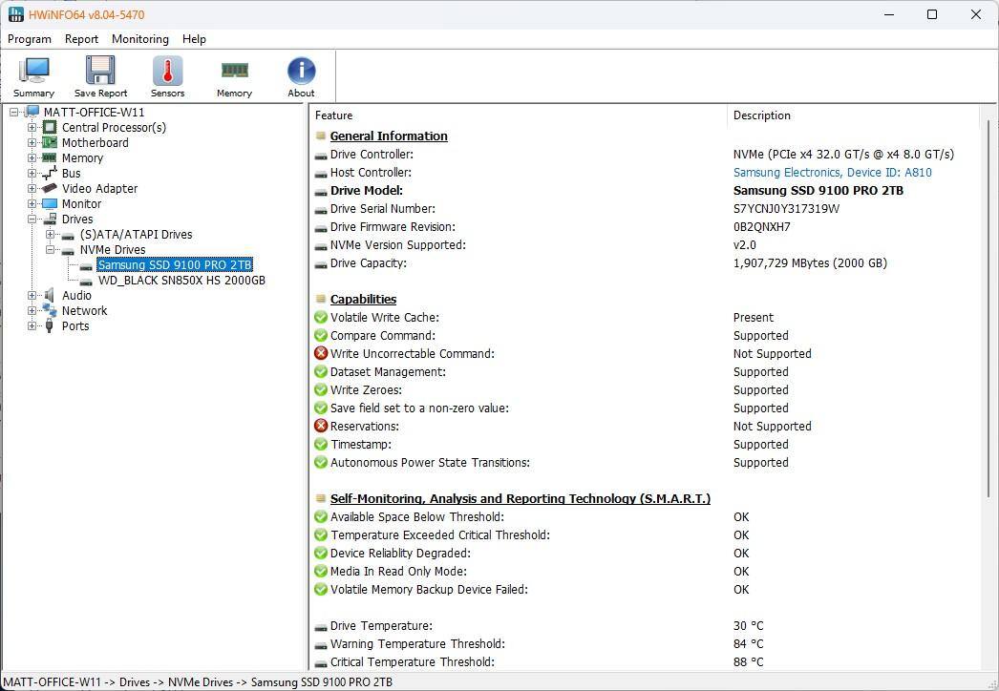Select the WD_BLACK SN850X HS 2000GB drive
The height and width of the screenshot is (691, 999).
coord(181,281)
